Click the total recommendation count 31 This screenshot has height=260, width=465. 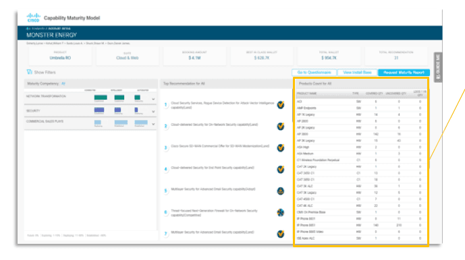(396, 58)
